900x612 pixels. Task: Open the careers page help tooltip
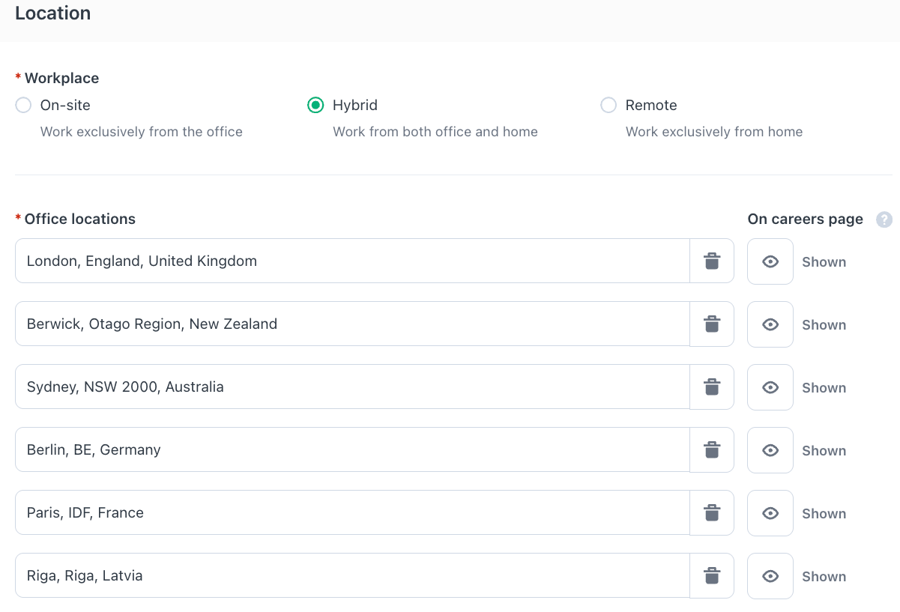click(x=884, y=219)
